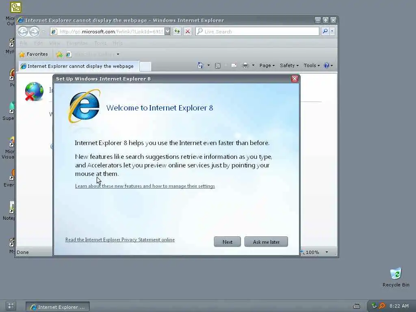Click the Read Mail icon
Screen dimensions: 416x312
click(x=234, y=65)
